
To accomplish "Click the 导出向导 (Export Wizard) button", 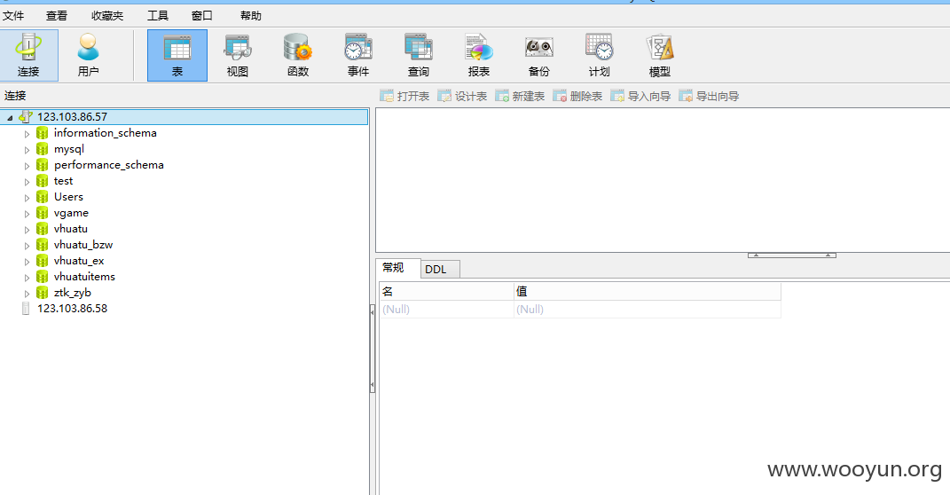I will 709,96.
